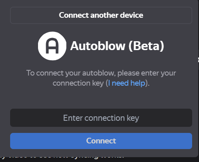This screenshot has width=199, height=162.
Task: Focus the "Enter connection key" field
Action: point(101,118)
